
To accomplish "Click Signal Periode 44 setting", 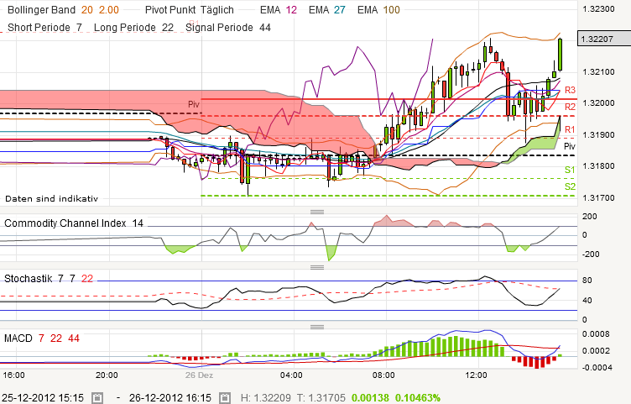I will coord(227,28).
